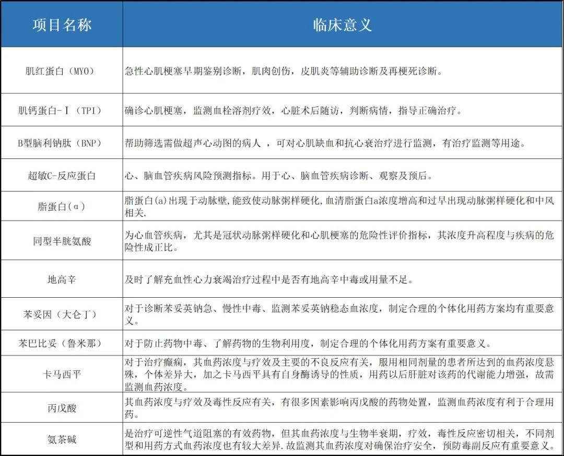Select the description starting with 确诊心肌梗塞
Image resolution: width=564 pixels, height=456 pixels.
[x=293, y=110]
